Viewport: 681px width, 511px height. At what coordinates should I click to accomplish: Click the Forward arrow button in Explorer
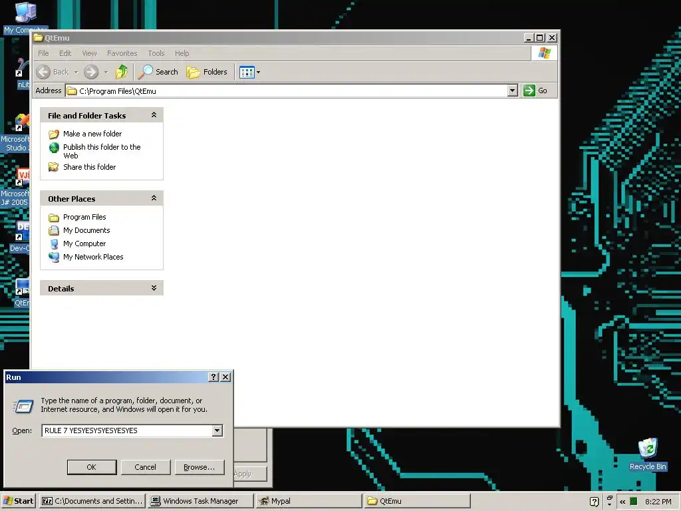coord(91,72)
